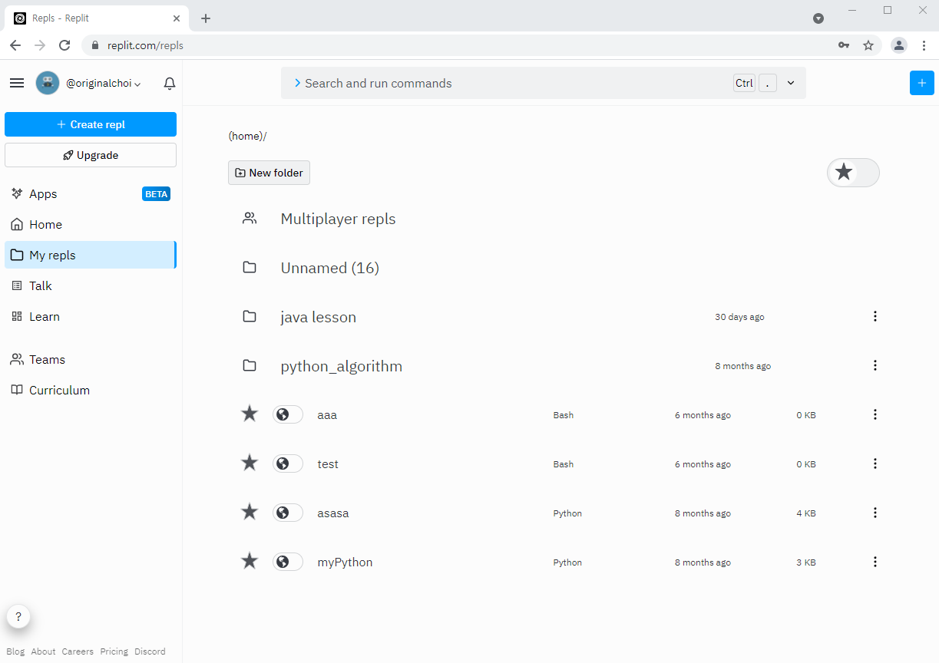Open more options for java lesson folder
Screen dimensions: 939x663
point(875,316)
